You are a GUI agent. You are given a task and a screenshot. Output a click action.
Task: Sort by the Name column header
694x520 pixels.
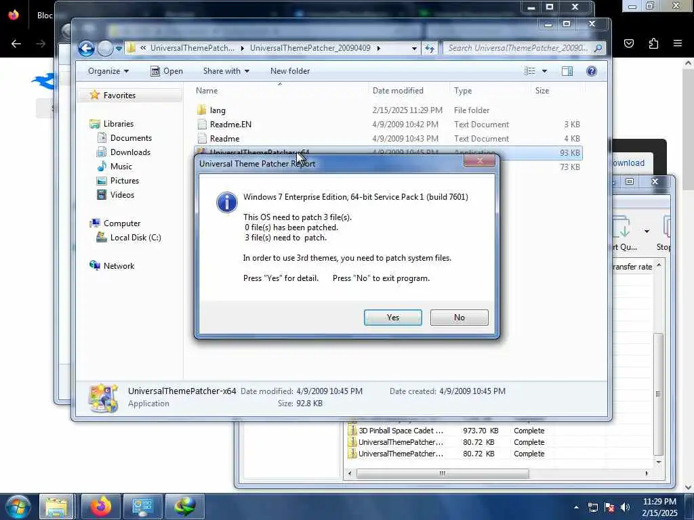click(x=280, y=91)
